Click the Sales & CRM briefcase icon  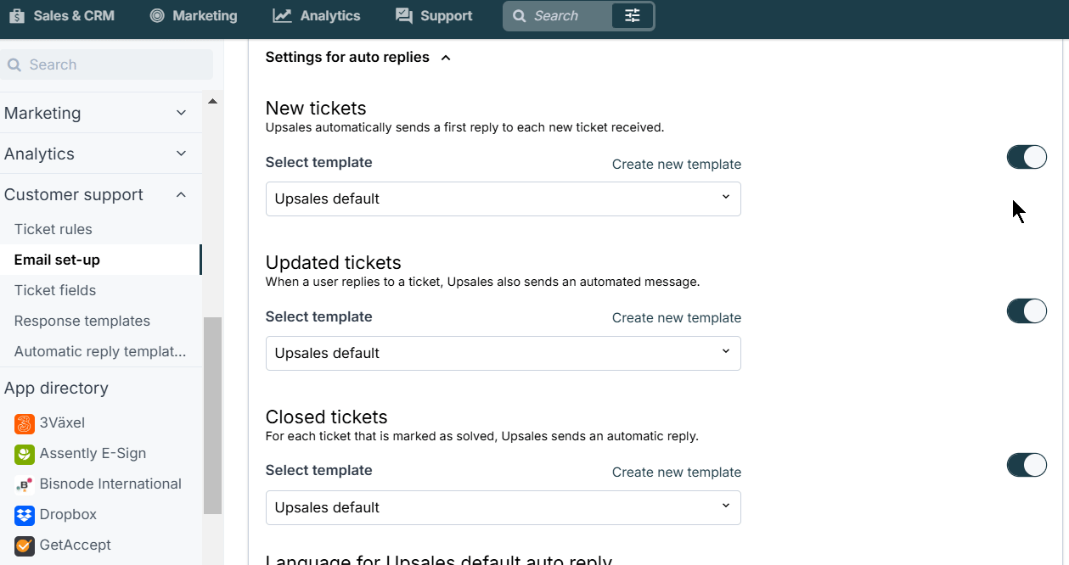tap(17, 16)
